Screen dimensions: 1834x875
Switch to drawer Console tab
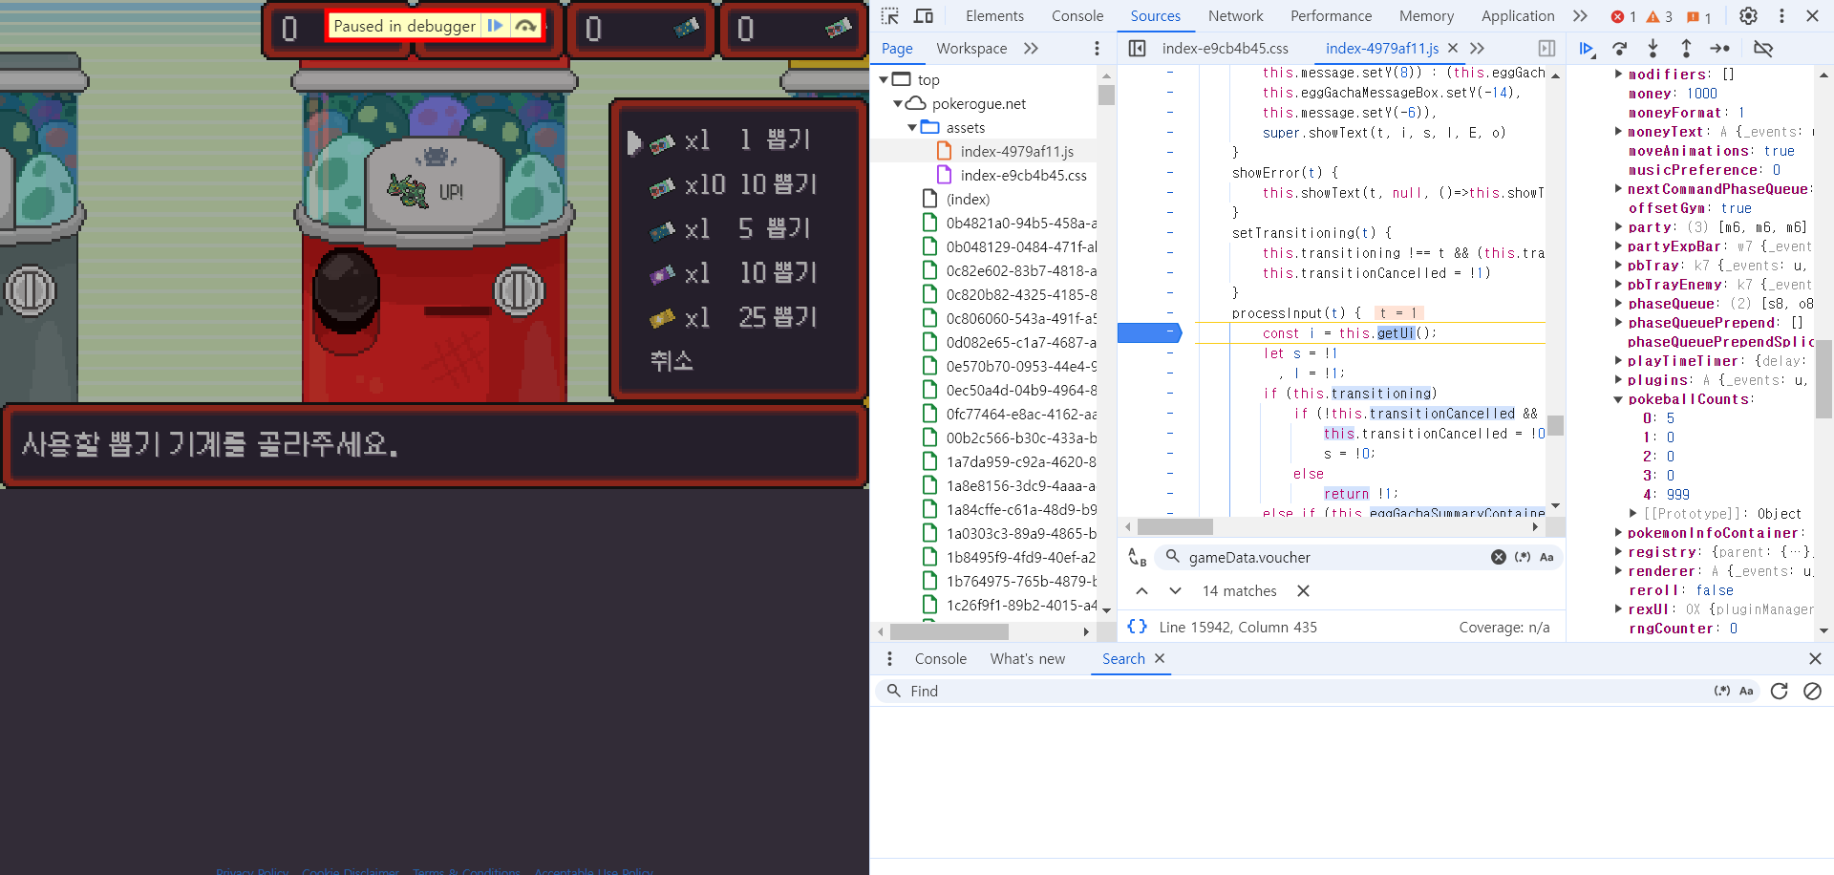940,659
